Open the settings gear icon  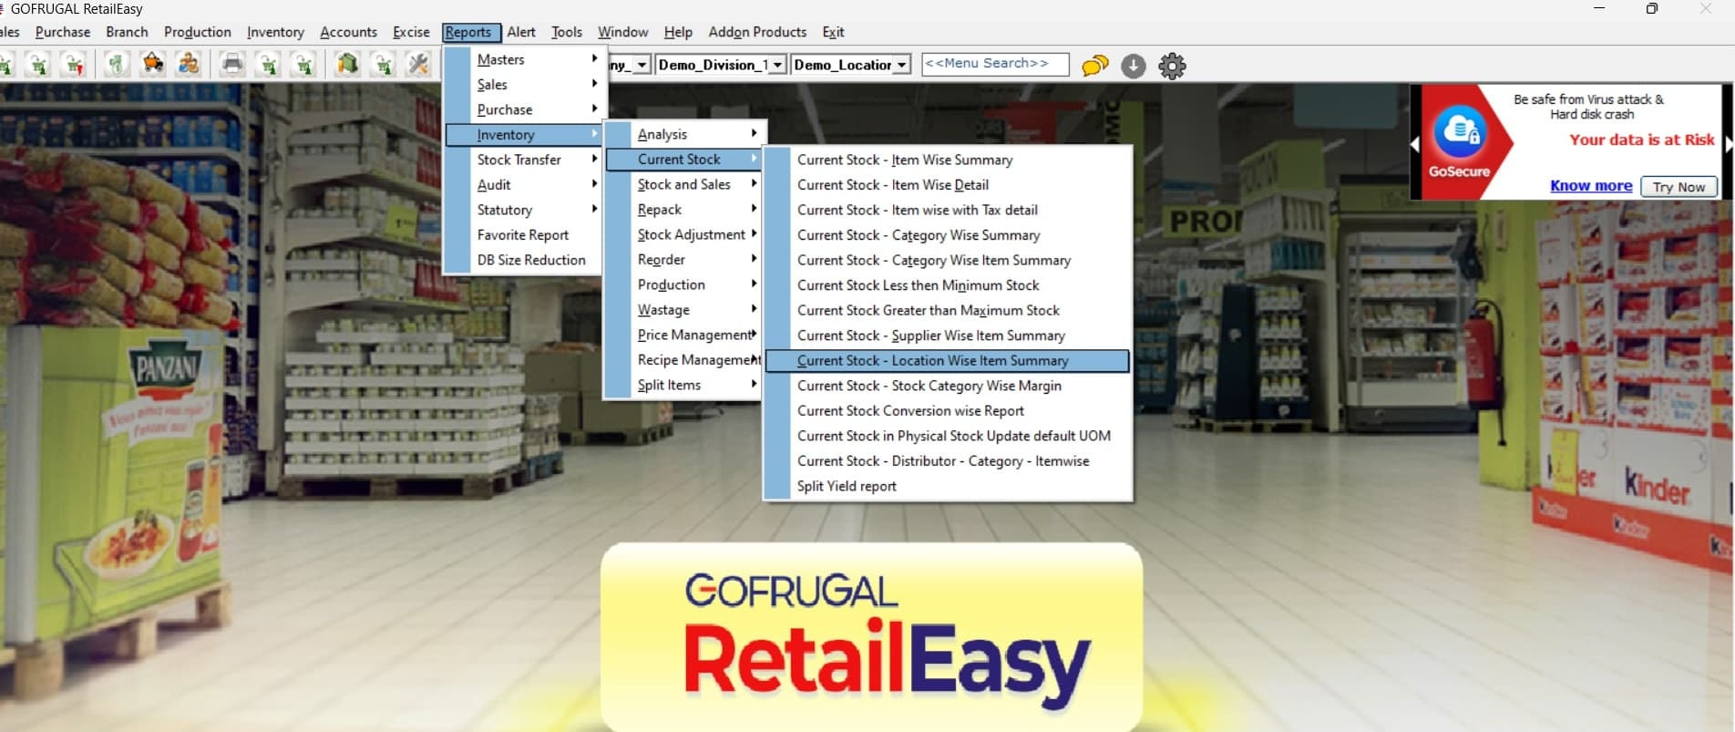tap(1172, 66)
